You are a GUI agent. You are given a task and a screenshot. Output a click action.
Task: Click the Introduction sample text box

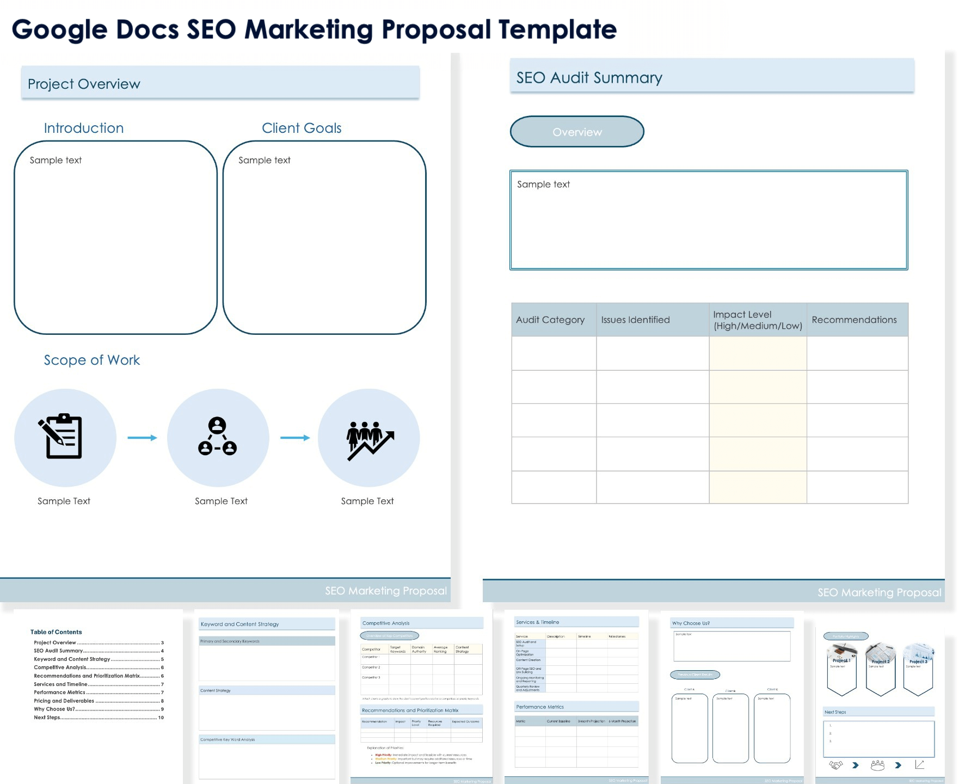coord(115,237)
